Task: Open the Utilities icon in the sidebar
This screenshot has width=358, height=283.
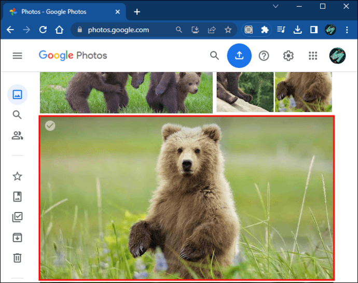Action: coord(17,217)
